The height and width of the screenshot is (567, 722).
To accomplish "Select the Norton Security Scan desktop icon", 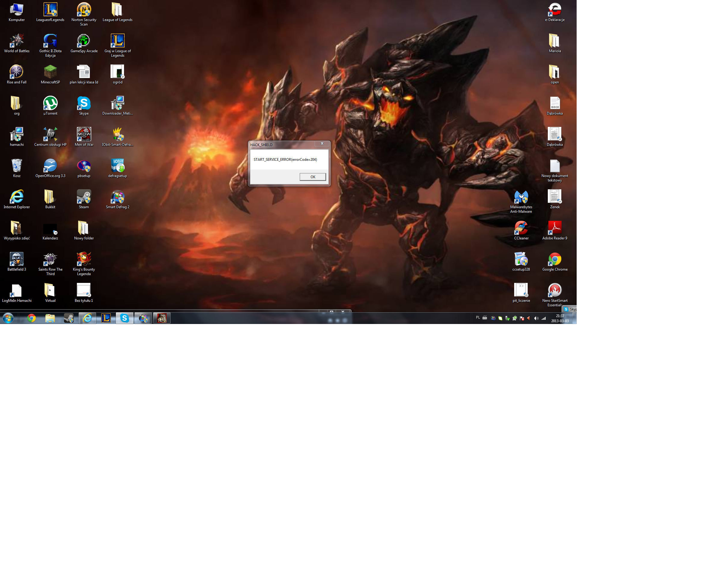I will (x=84, y=14).
